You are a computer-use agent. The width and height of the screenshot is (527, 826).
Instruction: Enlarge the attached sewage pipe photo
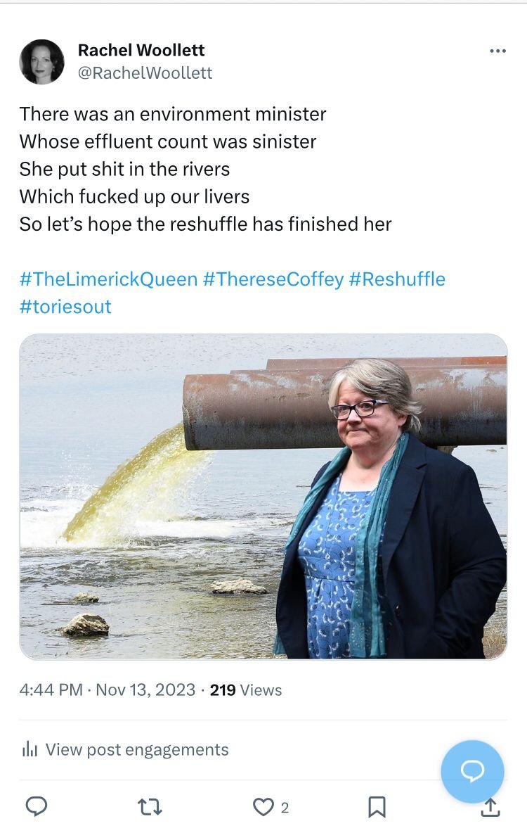coord(263,496)
